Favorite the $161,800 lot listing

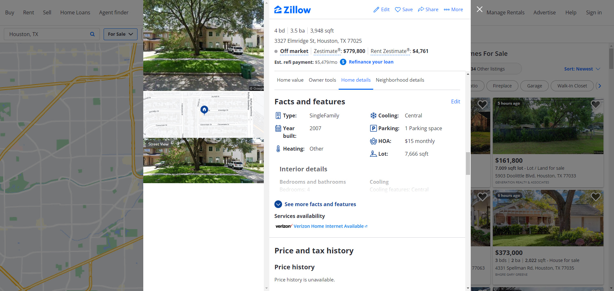click(595, 104)
